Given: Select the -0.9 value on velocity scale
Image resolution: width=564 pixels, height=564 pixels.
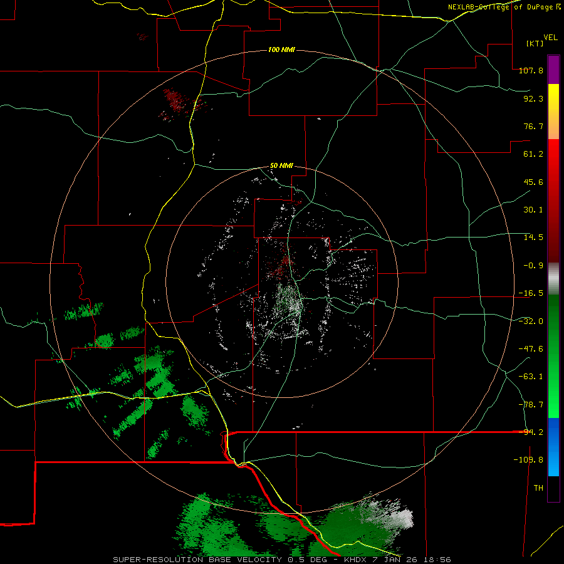Looking at the screenshot, I should tap(533, 266).
